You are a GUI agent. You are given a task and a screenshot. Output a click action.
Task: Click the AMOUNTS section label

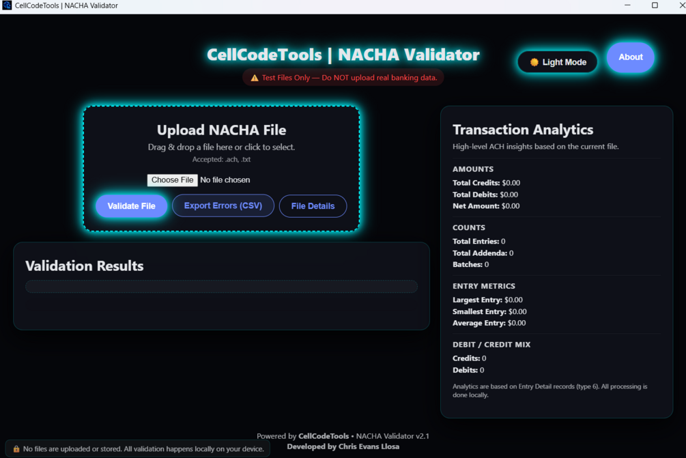coord(473,169)
